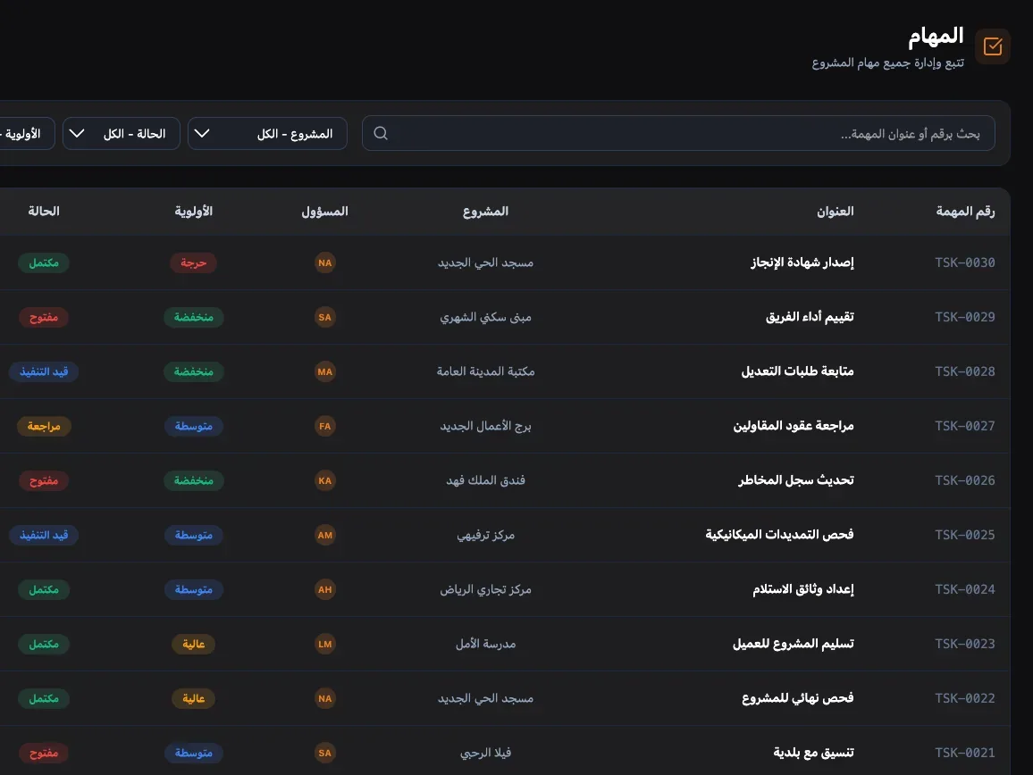Open task titled مراجعة عقود المقاولين
Viewport: 1033px width, 775px height.
tap(794, 426)
